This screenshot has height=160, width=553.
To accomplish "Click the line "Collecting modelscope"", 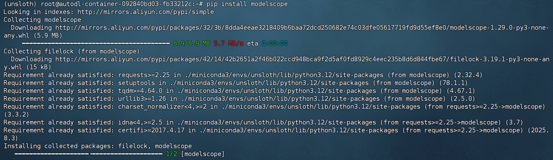I will (x=42, y=20).
